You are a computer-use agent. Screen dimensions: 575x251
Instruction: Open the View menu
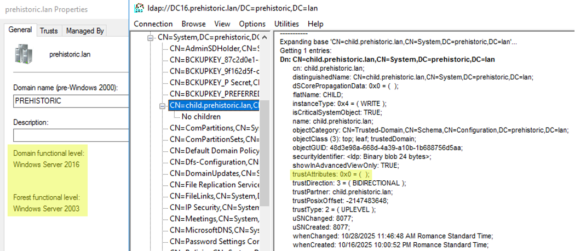pyautogui.click(x=222, y=24)
